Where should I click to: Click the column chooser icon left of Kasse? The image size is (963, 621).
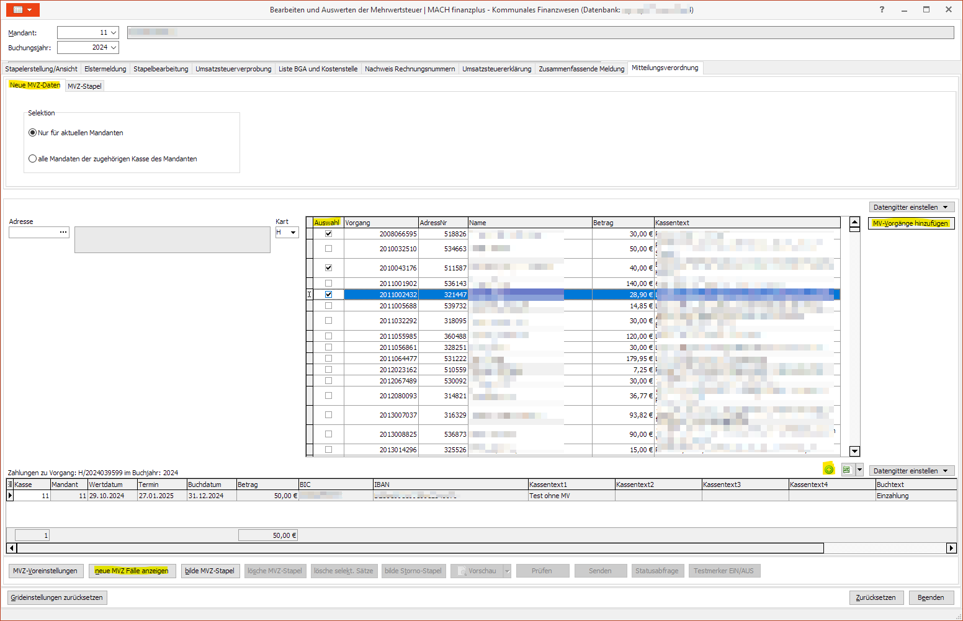(10, 485)
